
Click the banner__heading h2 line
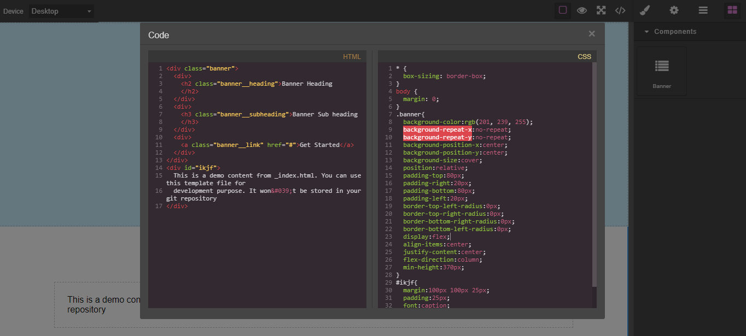click(x=257, y=84)
